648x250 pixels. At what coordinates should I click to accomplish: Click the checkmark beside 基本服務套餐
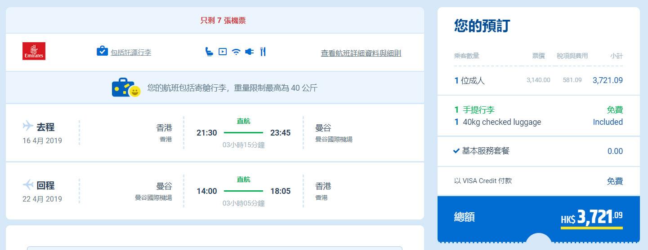(456, 151)
